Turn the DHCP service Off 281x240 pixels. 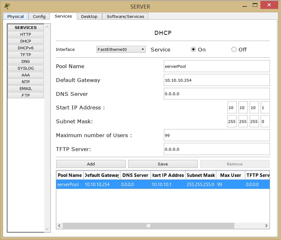point(234,49)
